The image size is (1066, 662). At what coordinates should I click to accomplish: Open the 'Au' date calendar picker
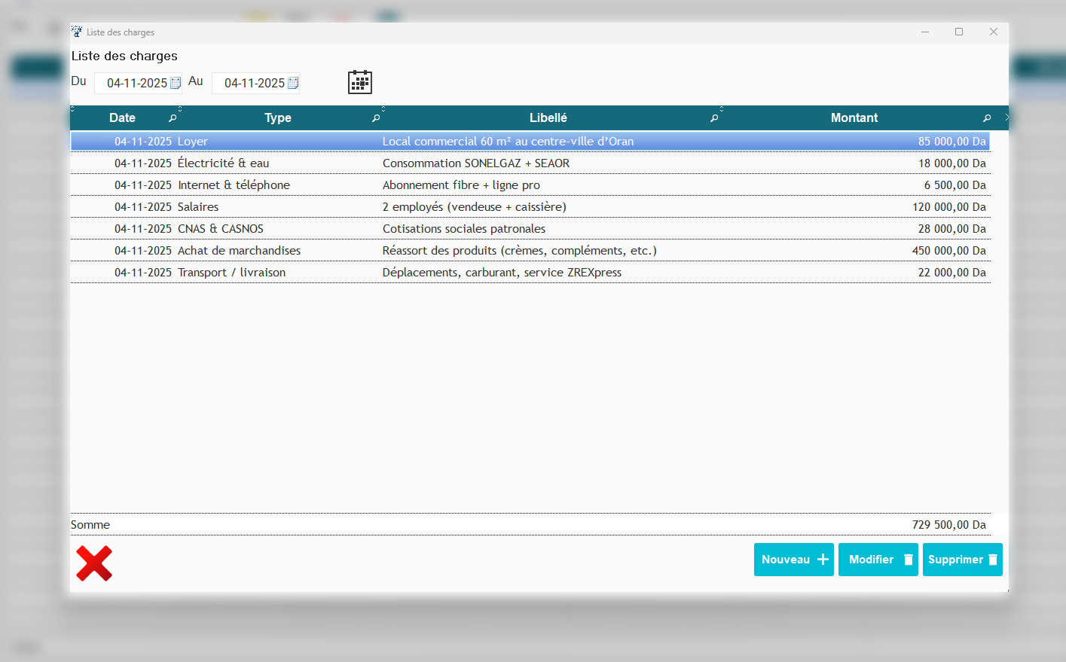pyautogui.click(x=293, y=83)
